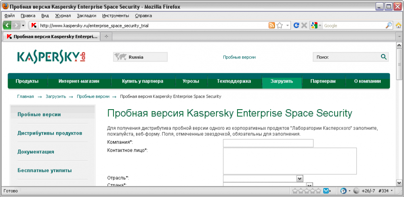404x197 pixels.
Task: Click the +26/-7 status bar text
Action: (x=368, y=191)
